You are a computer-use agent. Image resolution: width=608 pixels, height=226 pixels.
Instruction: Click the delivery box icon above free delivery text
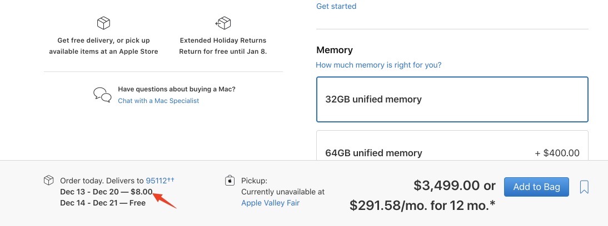click(x=103, y=23)
